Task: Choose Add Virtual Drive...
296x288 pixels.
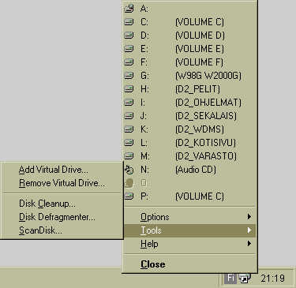Action: coord(54,170)
